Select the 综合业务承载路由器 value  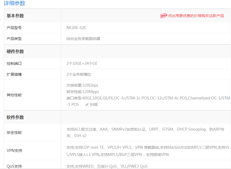83,39
